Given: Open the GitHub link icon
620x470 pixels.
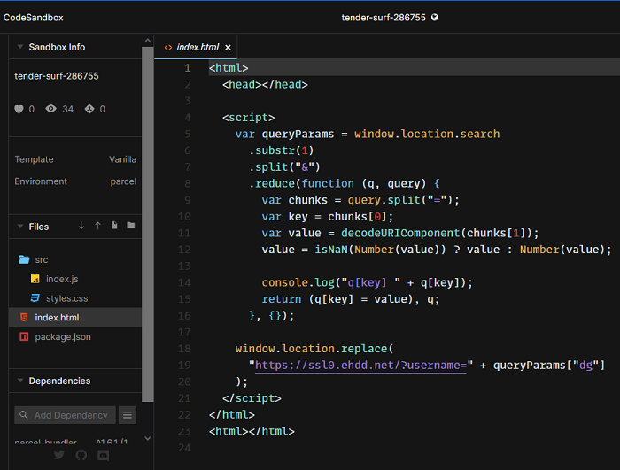Looking at the screenshot, I should [x=81, y=455].
